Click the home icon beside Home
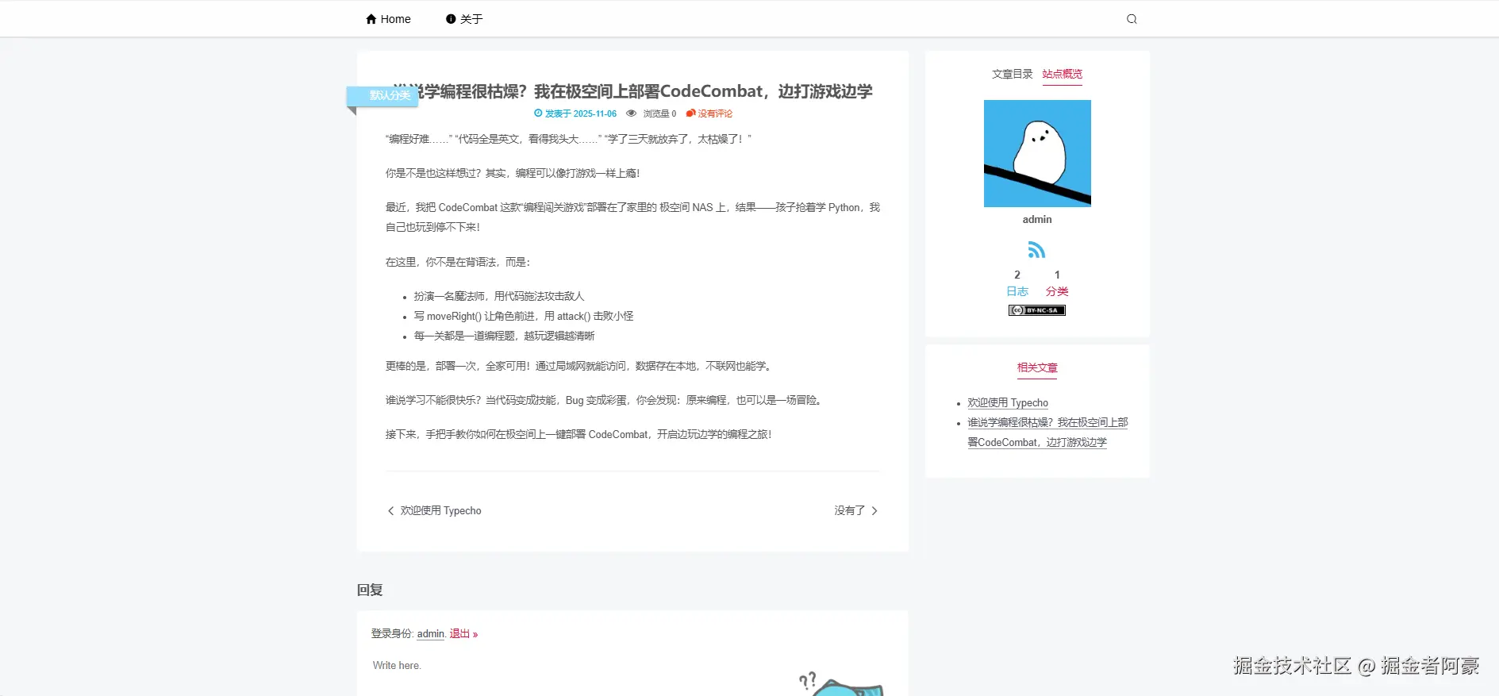 point(371,19)
